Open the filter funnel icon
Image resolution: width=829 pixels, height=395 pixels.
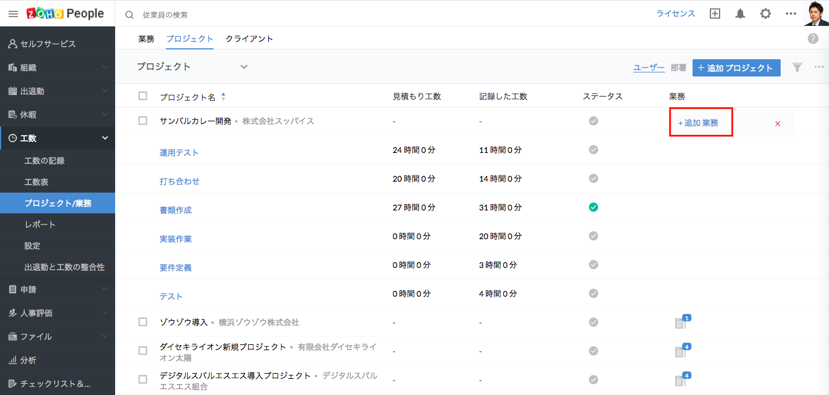pos(797,68)
